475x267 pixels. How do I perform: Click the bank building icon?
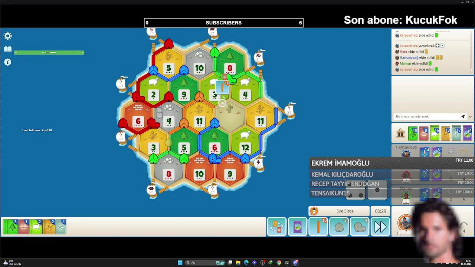[x=401, y=133]
